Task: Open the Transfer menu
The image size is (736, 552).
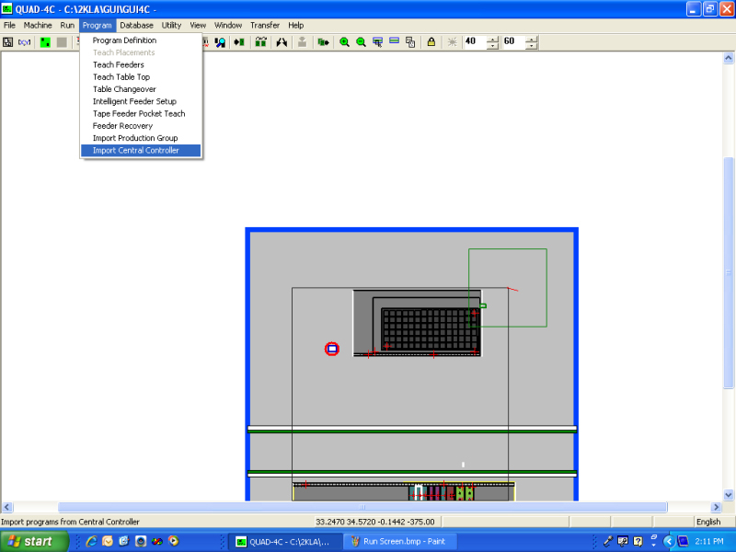Action: click(265, 26)
